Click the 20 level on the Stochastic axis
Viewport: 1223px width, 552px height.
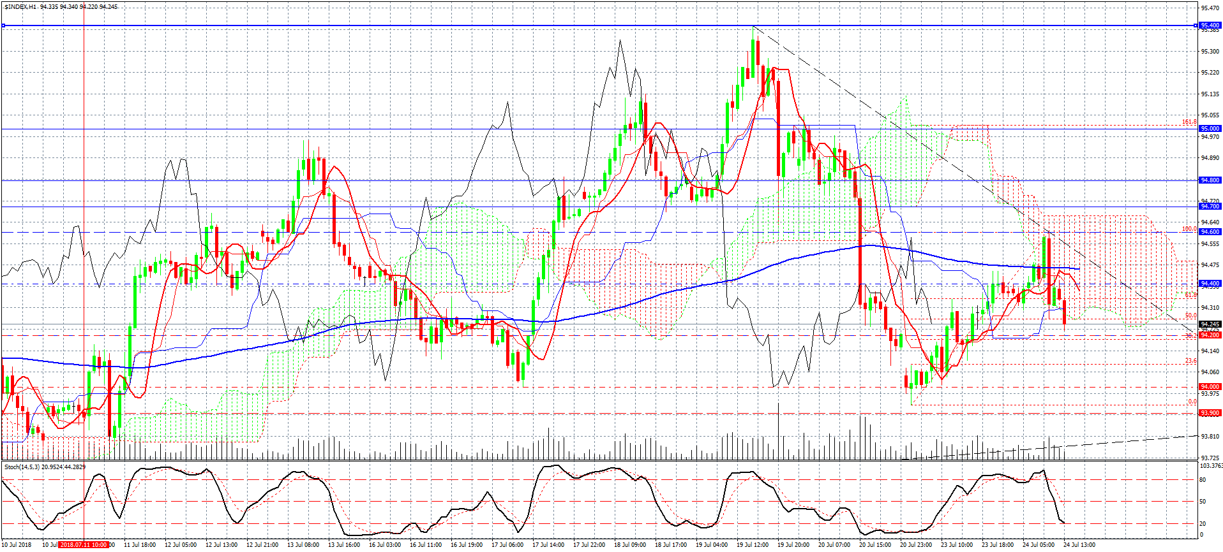pos(1203,524)
